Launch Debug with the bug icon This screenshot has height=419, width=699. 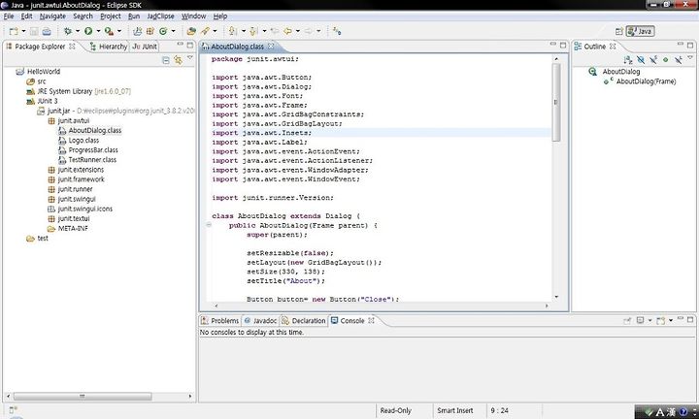point(68,31)
